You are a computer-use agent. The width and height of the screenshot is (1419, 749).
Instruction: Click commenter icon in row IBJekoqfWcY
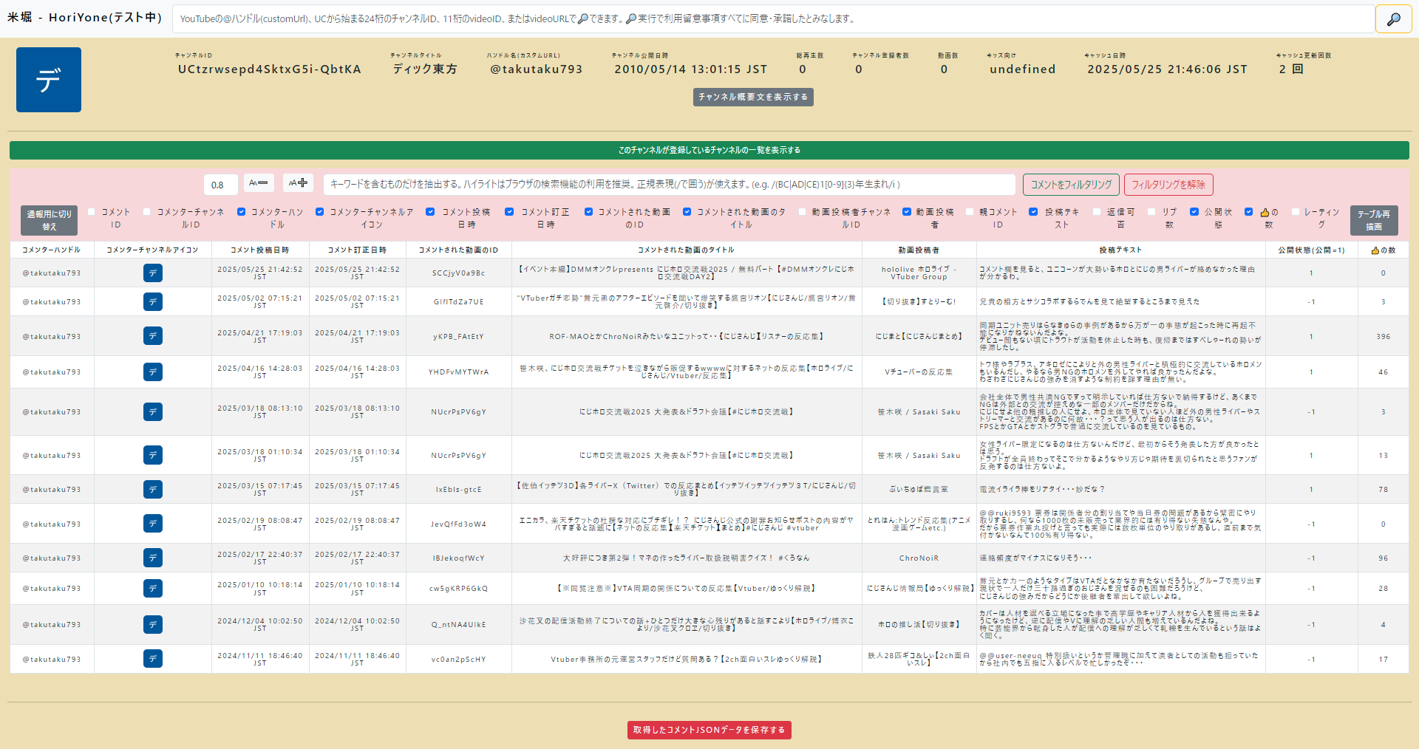(x=153, y=558)
